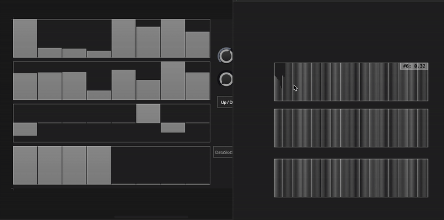This screenshot has height=220, width=444.
Task: Click the partially hidden Up/D button
Action: tap(225, 102)
